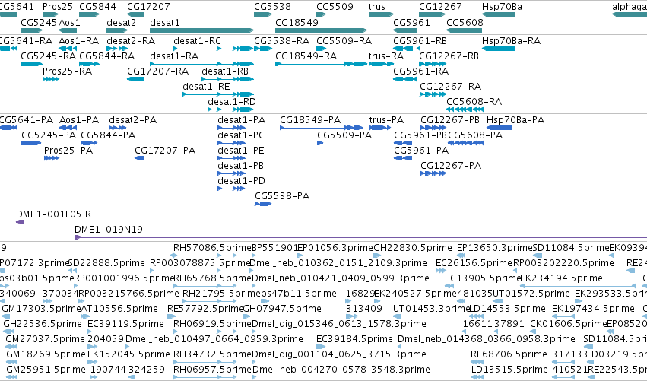Click the RH65768.5prime EST label

click(213, 278)
